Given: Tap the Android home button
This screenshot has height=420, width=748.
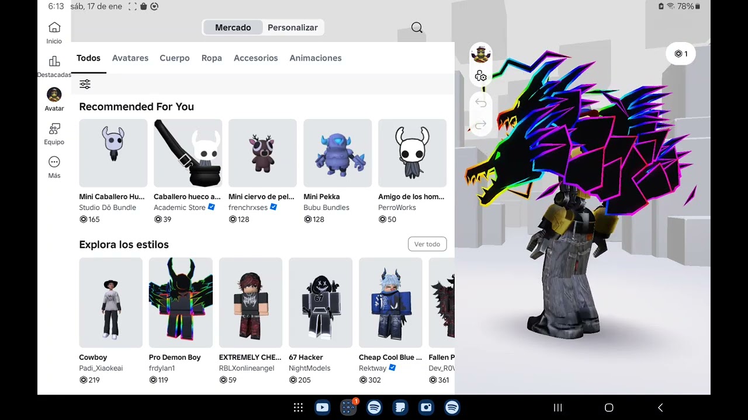Looking at the screenshot, I should tap(609, 408).
